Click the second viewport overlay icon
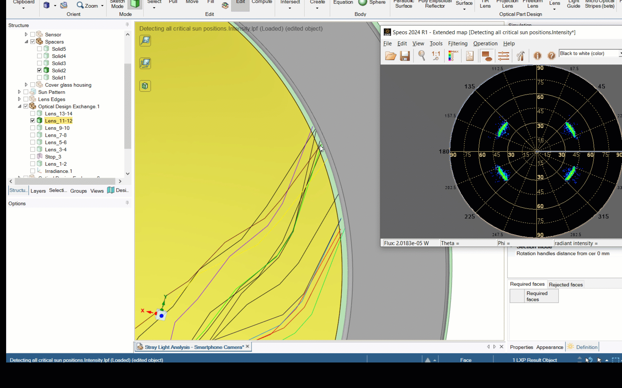This screenshot has width=622, height=388. click(145, 63)
